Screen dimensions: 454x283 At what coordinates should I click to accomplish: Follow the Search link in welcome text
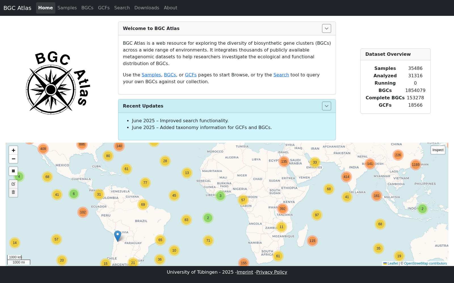pyautogui.click(x=281, y=75)
